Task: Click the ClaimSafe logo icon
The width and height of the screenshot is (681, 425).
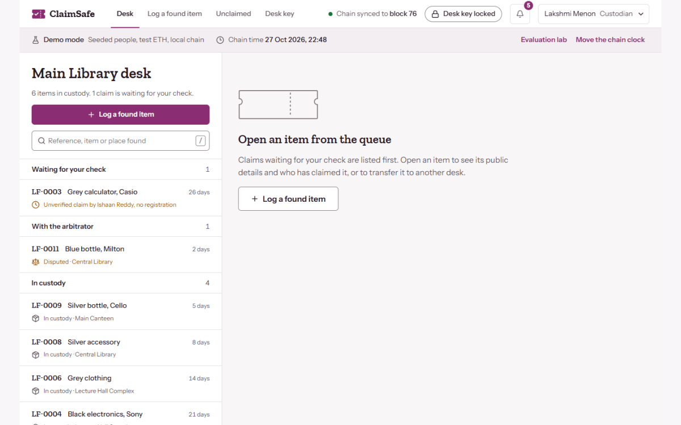Action: tap(39, 14)
